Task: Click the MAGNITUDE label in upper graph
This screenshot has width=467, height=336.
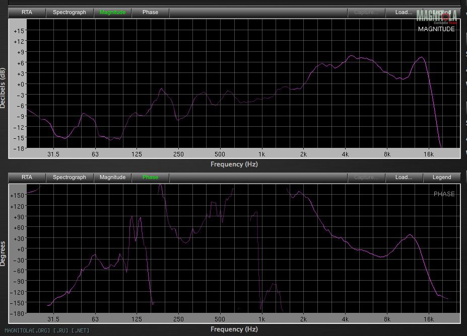Action: (x=436, y=29)
